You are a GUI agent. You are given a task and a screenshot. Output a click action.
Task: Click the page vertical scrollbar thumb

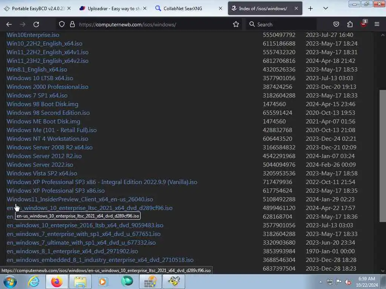coord(383,156)
